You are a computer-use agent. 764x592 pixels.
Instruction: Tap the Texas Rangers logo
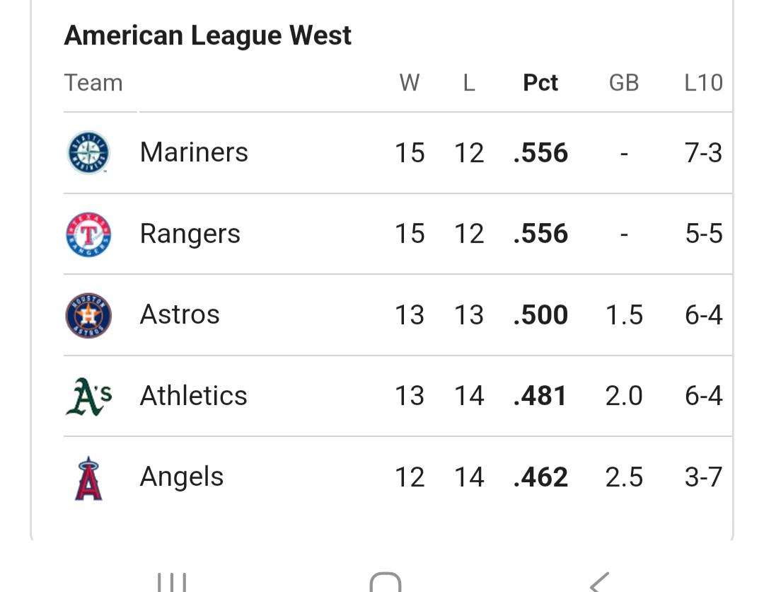click(88, 234)
